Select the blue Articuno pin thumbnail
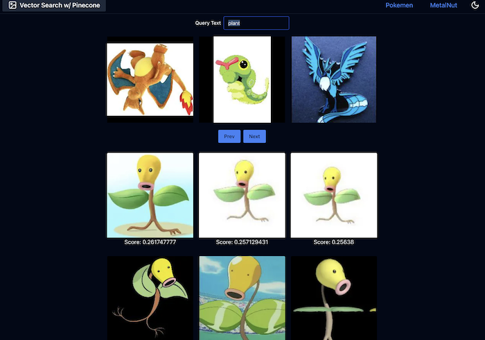 click(334, 80)
